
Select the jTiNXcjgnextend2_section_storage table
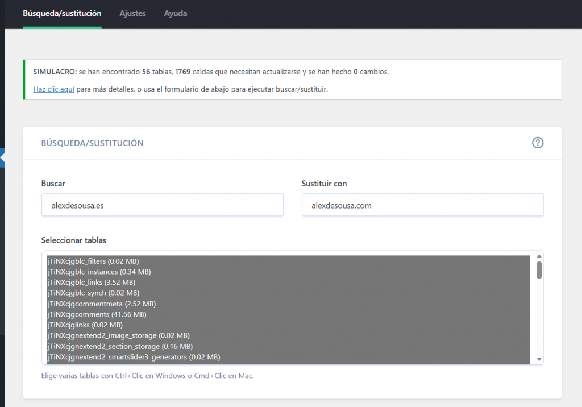(119, 346)
